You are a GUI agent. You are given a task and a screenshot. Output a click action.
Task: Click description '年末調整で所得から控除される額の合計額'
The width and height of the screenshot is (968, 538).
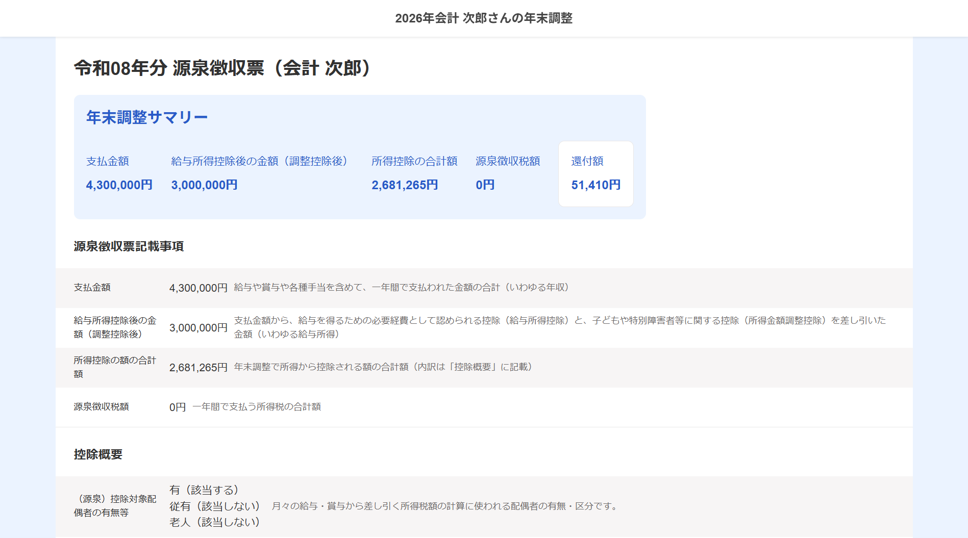(x=383, y=367)
